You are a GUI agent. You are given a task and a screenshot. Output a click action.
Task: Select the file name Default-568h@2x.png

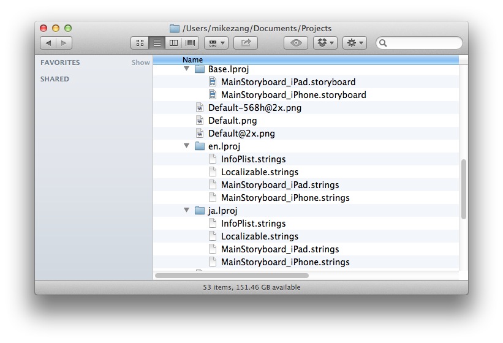click(x=255, y=108)
